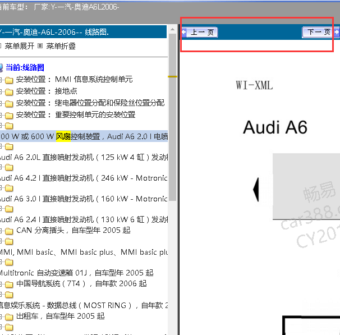The height and width of the screenshot is (335, 340).
Task: Select 信息娱乐系统 - 数据总线 MOST RING
Action: (x=84, y=305)
